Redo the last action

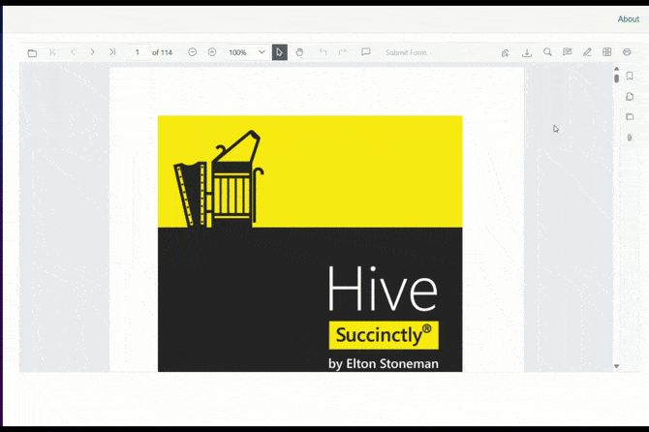coord(343,52)
